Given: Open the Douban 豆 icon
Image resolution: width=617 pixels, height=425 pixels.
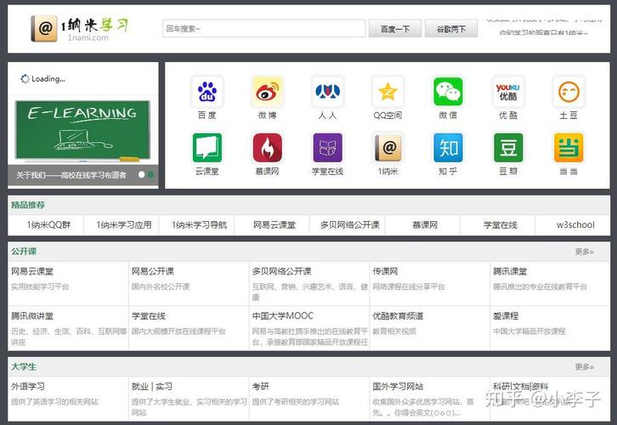Looking at the screenshot, I should coord(508,148).
